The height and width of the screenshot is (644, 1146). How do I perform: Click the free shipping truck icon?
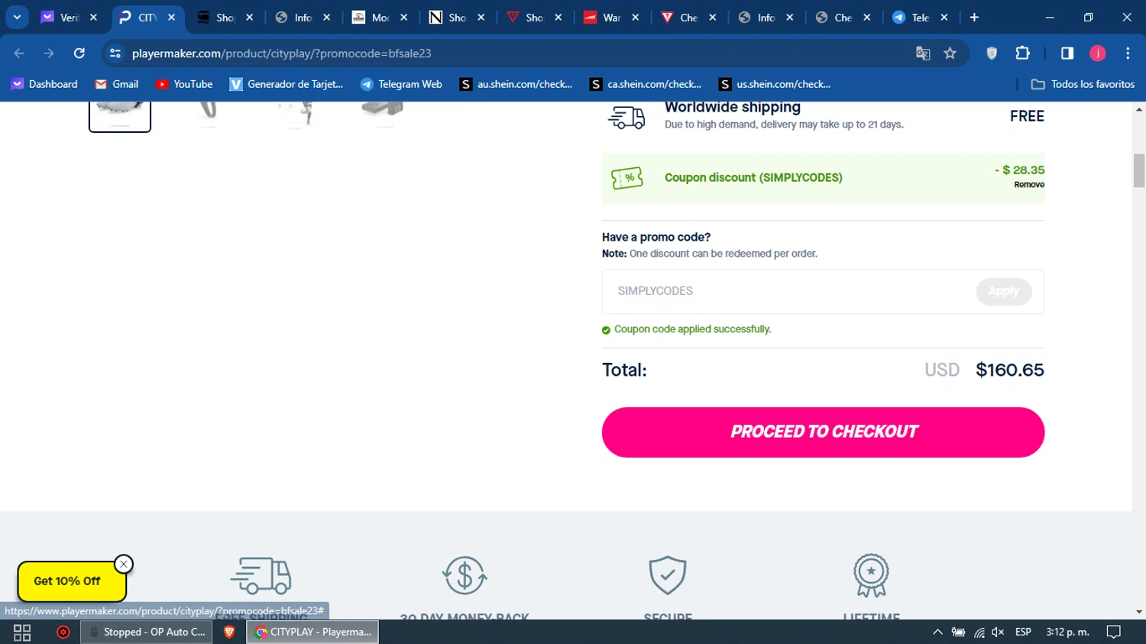tap(261, 576)
